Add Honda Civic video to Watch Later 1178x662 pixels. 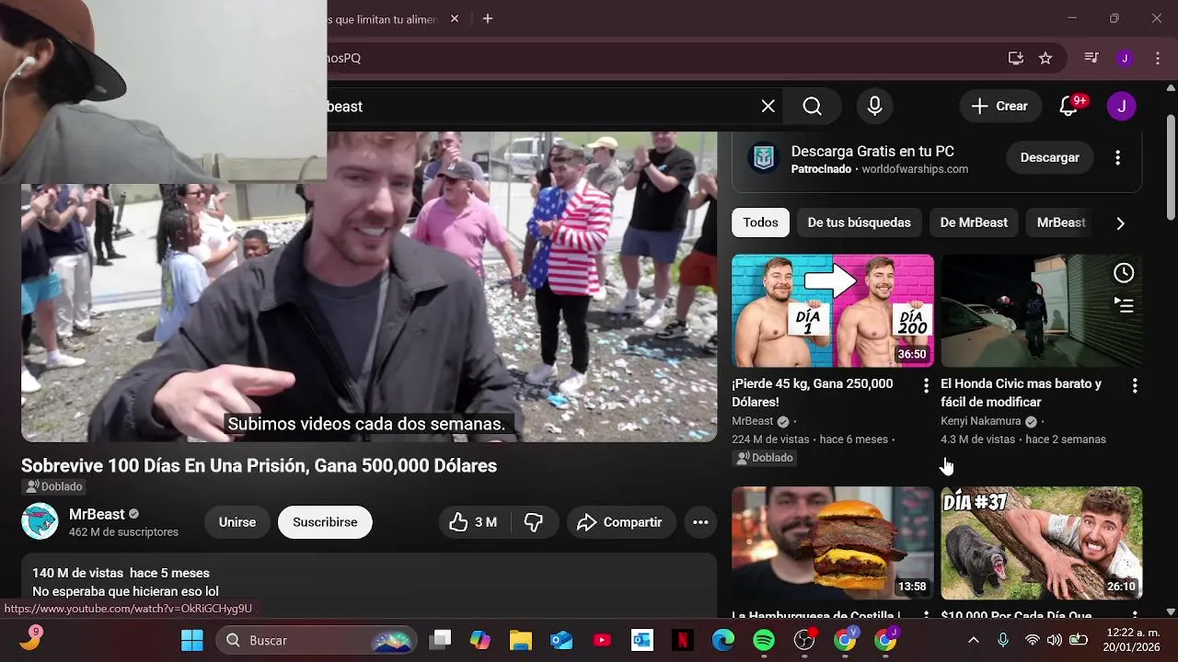(1124, 273)
